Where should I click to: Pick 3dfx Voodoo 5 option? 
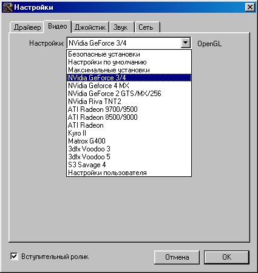coord(129,157)
